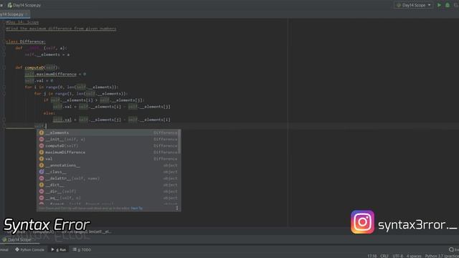Click the 'self.maximumDifference = 0' code line
459x258 pixels.
pos(56,75)
